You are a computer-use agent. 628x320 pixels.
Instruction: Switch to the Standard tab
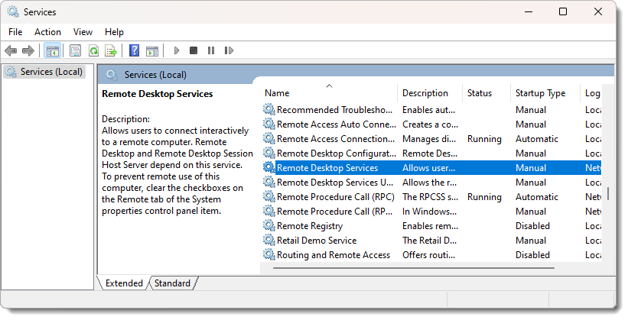tap(172, 283)
